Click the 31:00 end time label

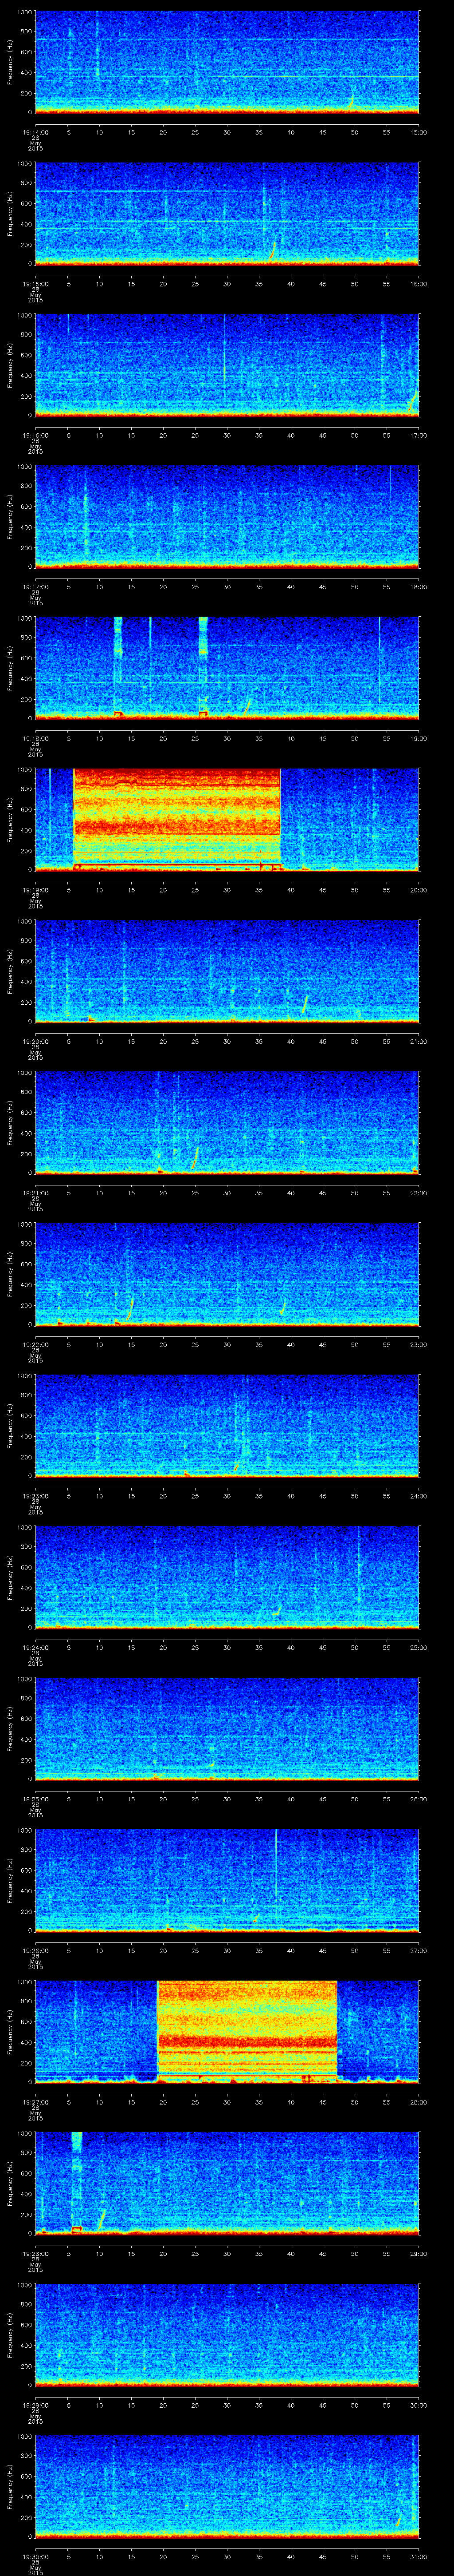[418, 2556]
